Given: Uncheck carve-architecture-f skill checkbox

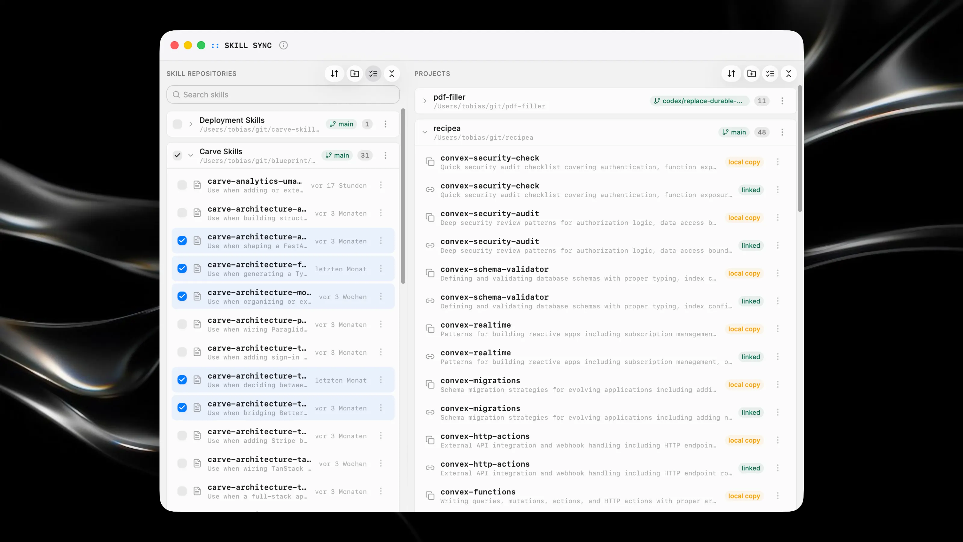Looking at the screenshot, I should [x=182, y=268].
